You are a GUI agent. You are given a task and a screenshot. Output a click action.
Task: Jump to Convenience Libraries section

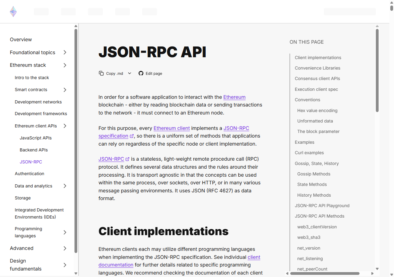click(x=318, y=68)
